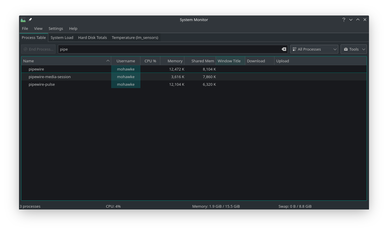Close the System Monitor window

point(365,20)
